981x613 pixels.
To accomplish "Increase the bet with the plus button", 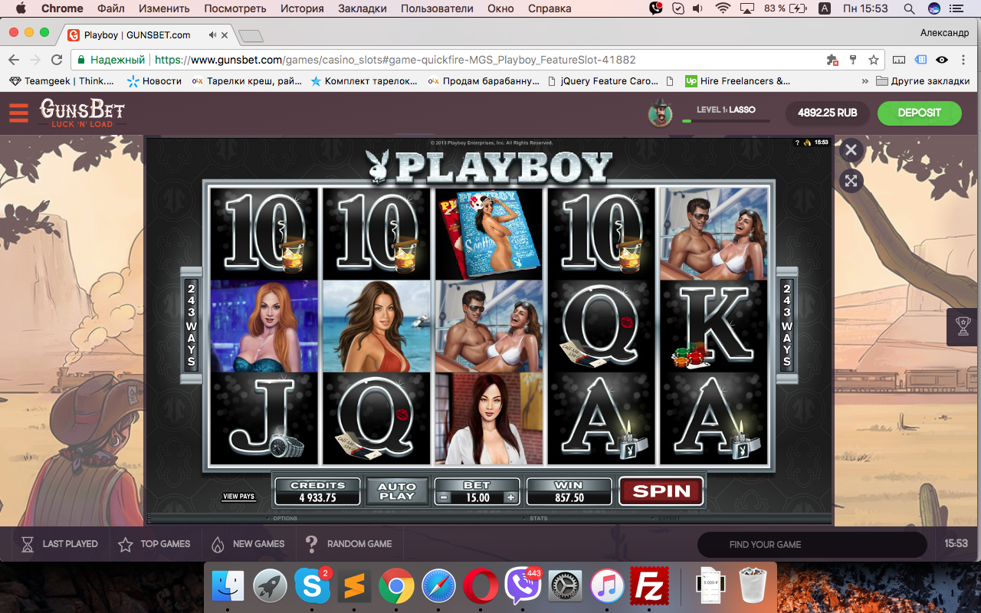I will [x=511, y=497].
